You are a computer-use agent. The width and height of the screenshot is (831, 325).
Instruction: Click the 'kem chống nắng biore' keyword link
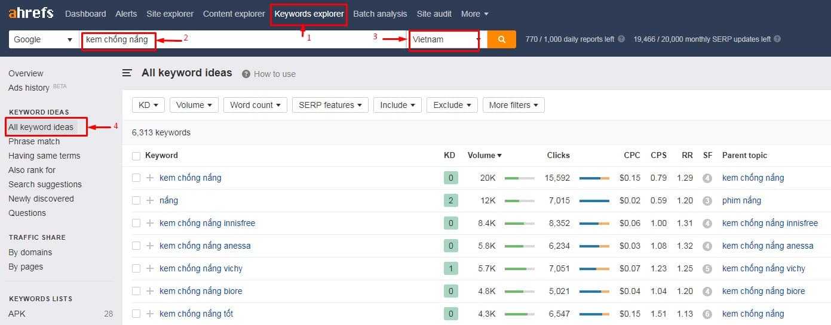click(x=201, y=291)
